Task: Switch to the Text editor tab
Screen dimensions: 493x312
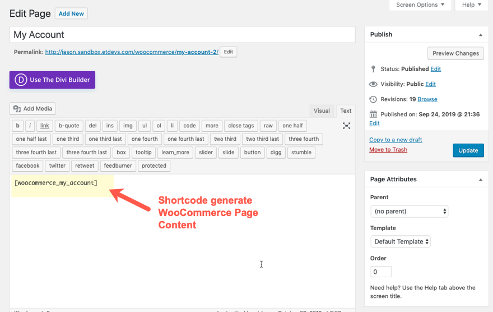Action: pyautogui.click(x=346, y=111)
